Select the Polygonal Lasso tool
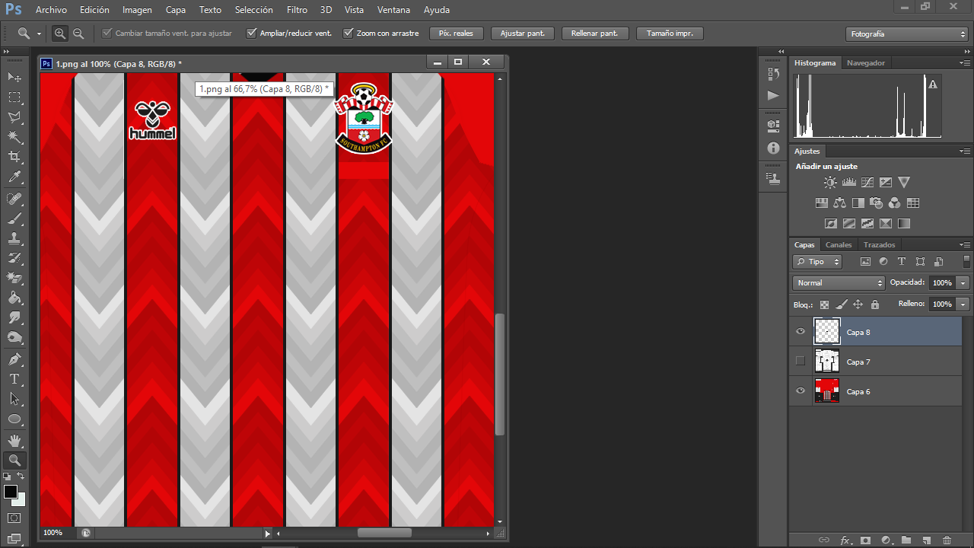 [14, 117]
